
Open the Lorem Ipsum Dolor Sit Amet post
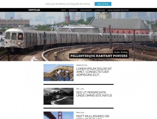click(x=94, y=72)
